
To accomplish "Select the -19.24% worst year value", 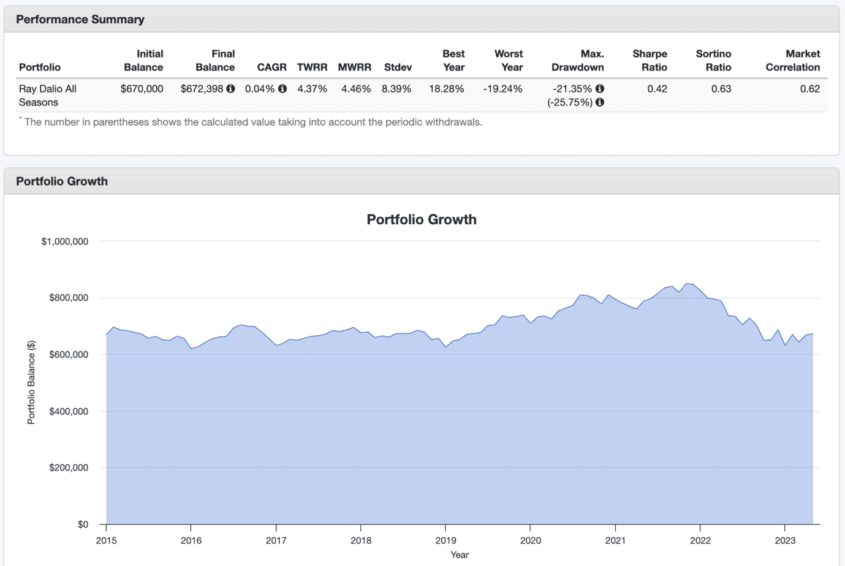I will click(502, 89).
